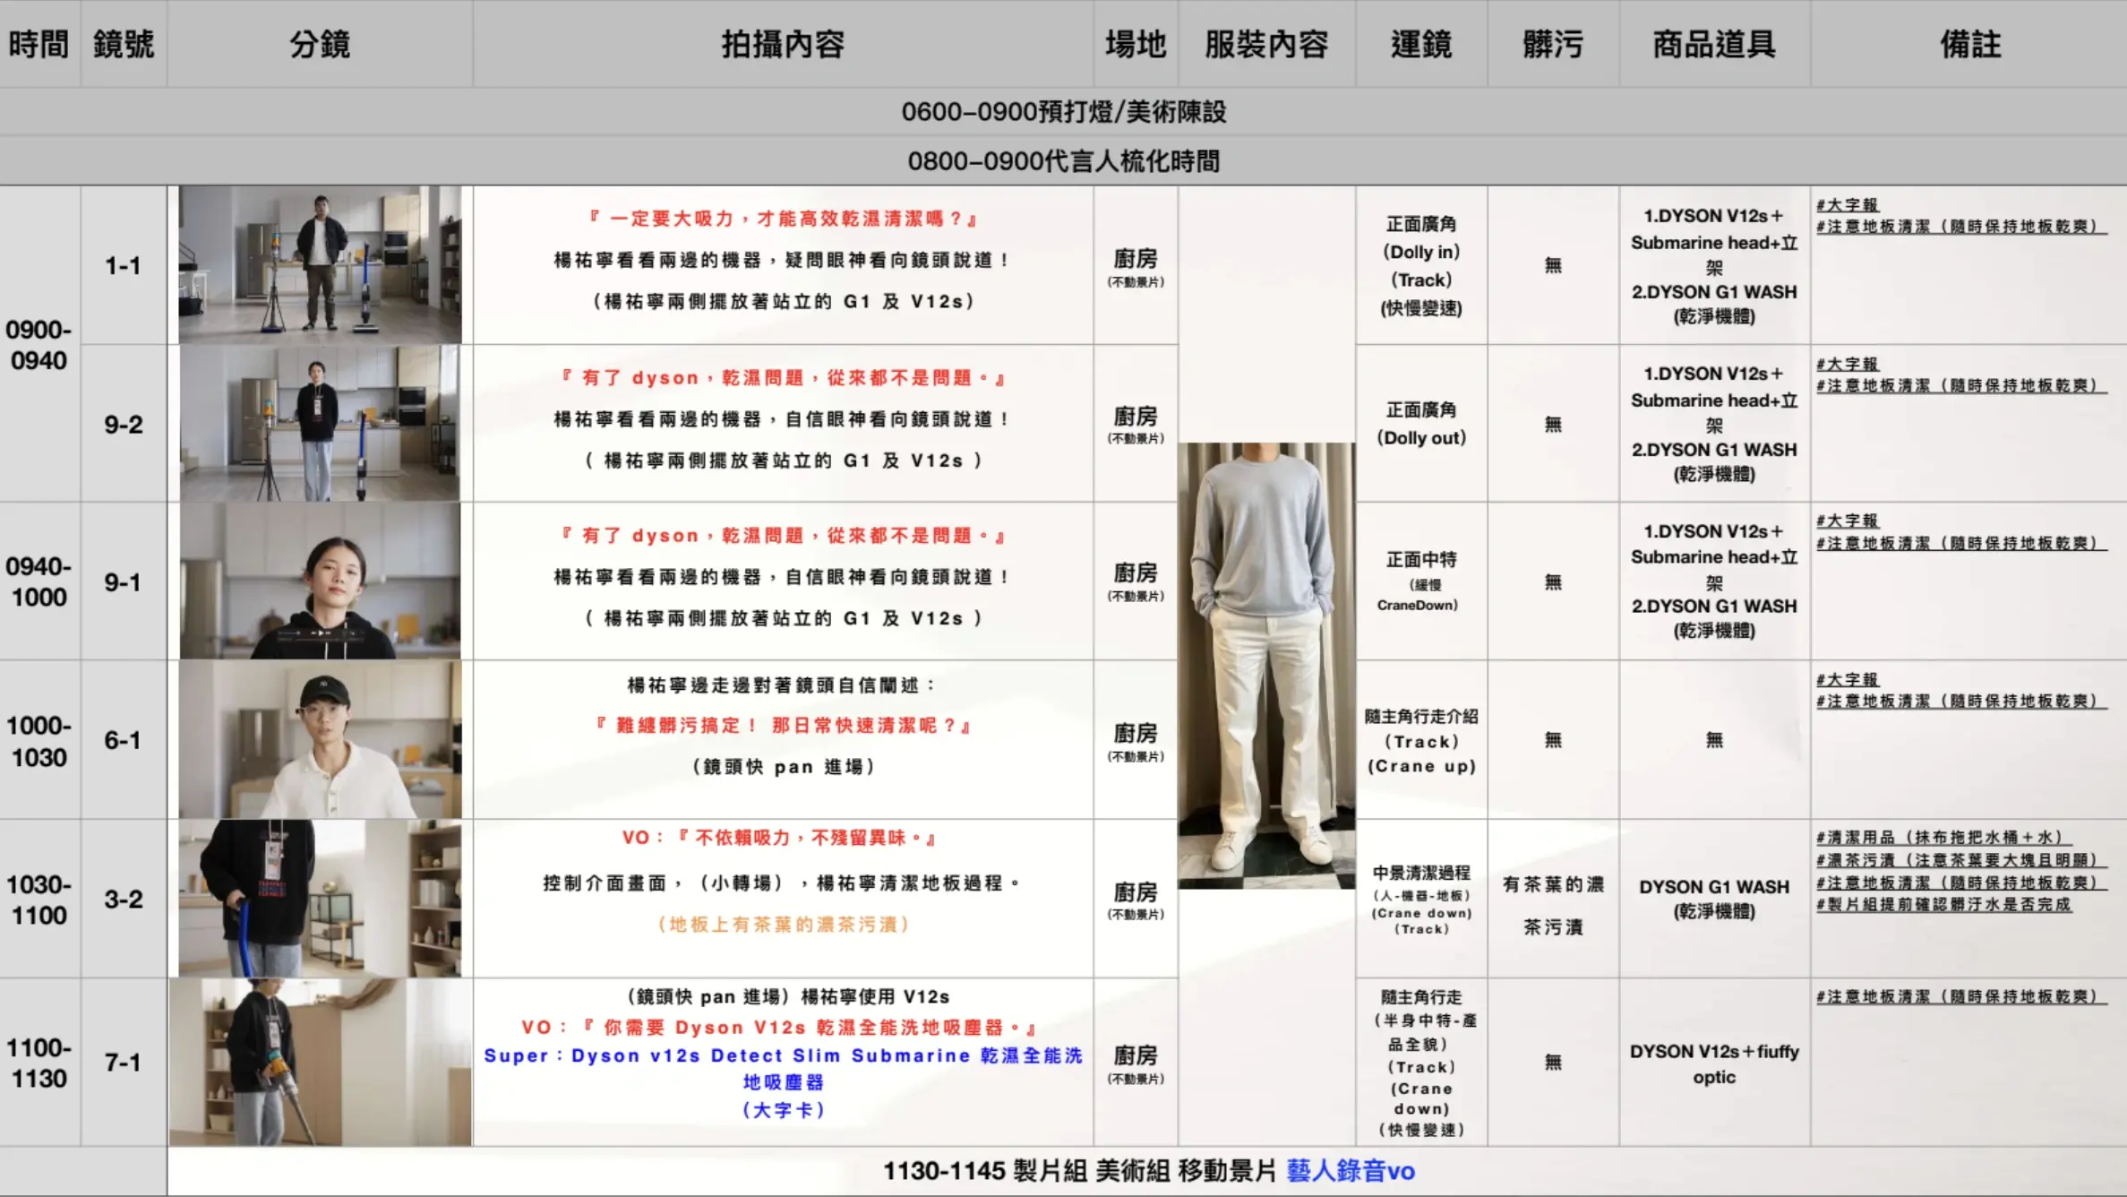This screenshot has height=1197, width=2127.
Task: Select the red line 難纏髒污搞定！那日常快速清潔呢？
Action: point(783,726)
